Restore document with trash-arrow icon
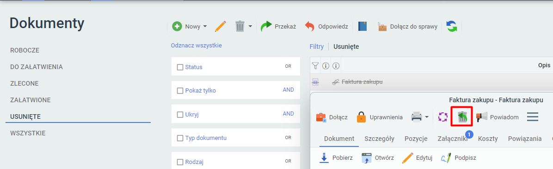553x169 pixels. click(462, 117)
